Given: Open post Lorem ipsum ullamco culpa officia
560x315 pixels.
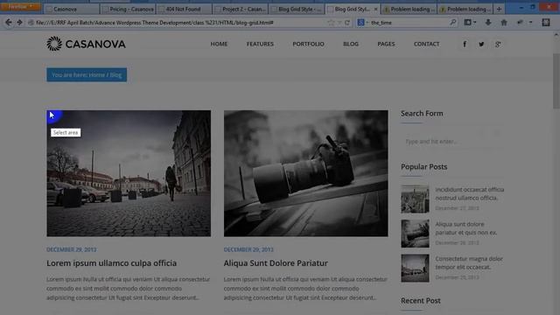Looking at the screenshot, I should click(111, 263).
